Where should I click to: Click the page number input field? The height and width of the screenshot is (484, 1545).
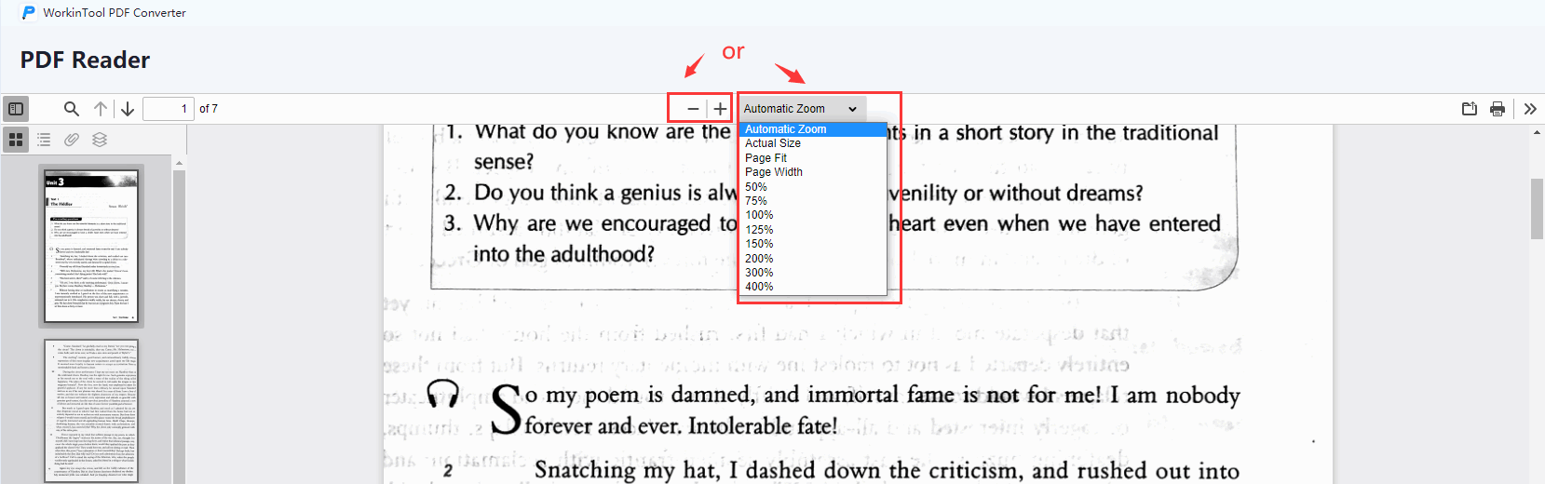click(x=168, y=109)
